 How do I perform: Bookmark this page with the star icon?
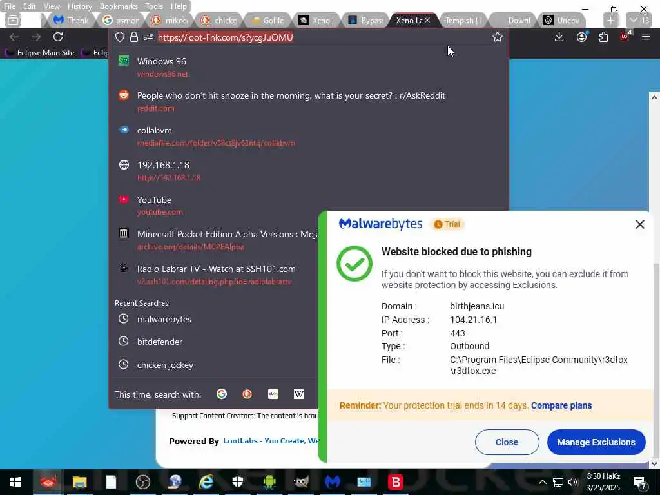(x=498, y=37)
